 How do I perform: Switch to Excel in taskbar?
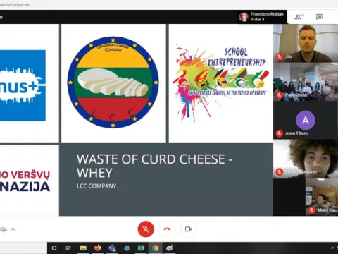(x=141, y=248)
